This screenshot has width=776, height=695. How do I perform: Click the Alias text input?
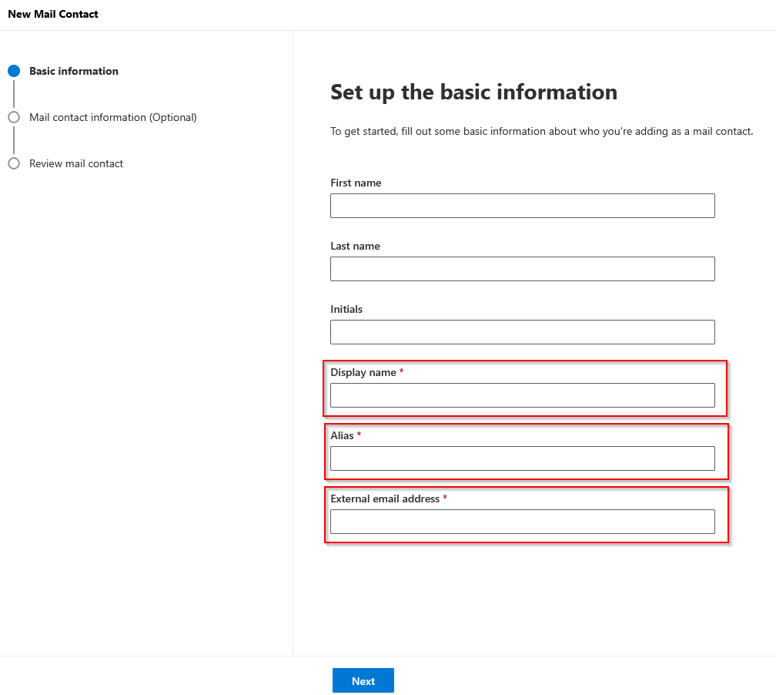522,458
